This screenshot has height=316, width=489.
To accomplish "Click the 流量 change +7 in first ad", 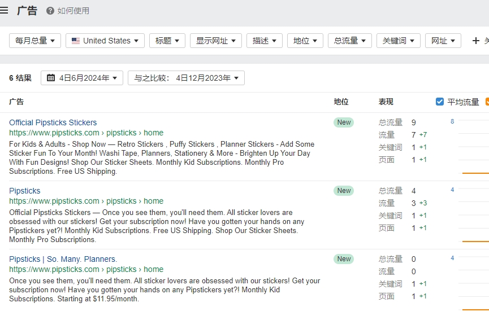I will point(423,135).
